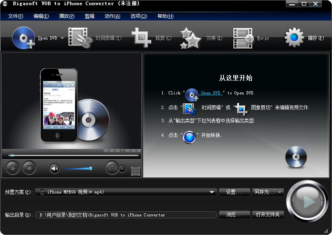Open the 时间剪辑 trim tool
This screenshot has width=332, height=235.
pyautogui.click(x=80, y=38)
